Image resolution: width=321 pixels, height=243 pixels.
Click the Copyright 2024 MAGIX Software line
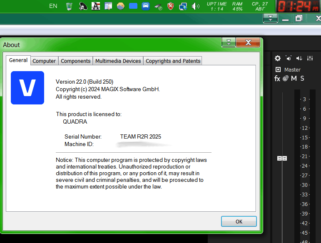click(x=108, y=89)
